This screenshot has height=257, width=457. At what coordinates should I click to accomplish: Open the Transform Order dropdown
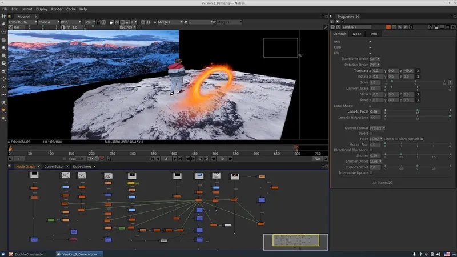click(x=376, y=58)
